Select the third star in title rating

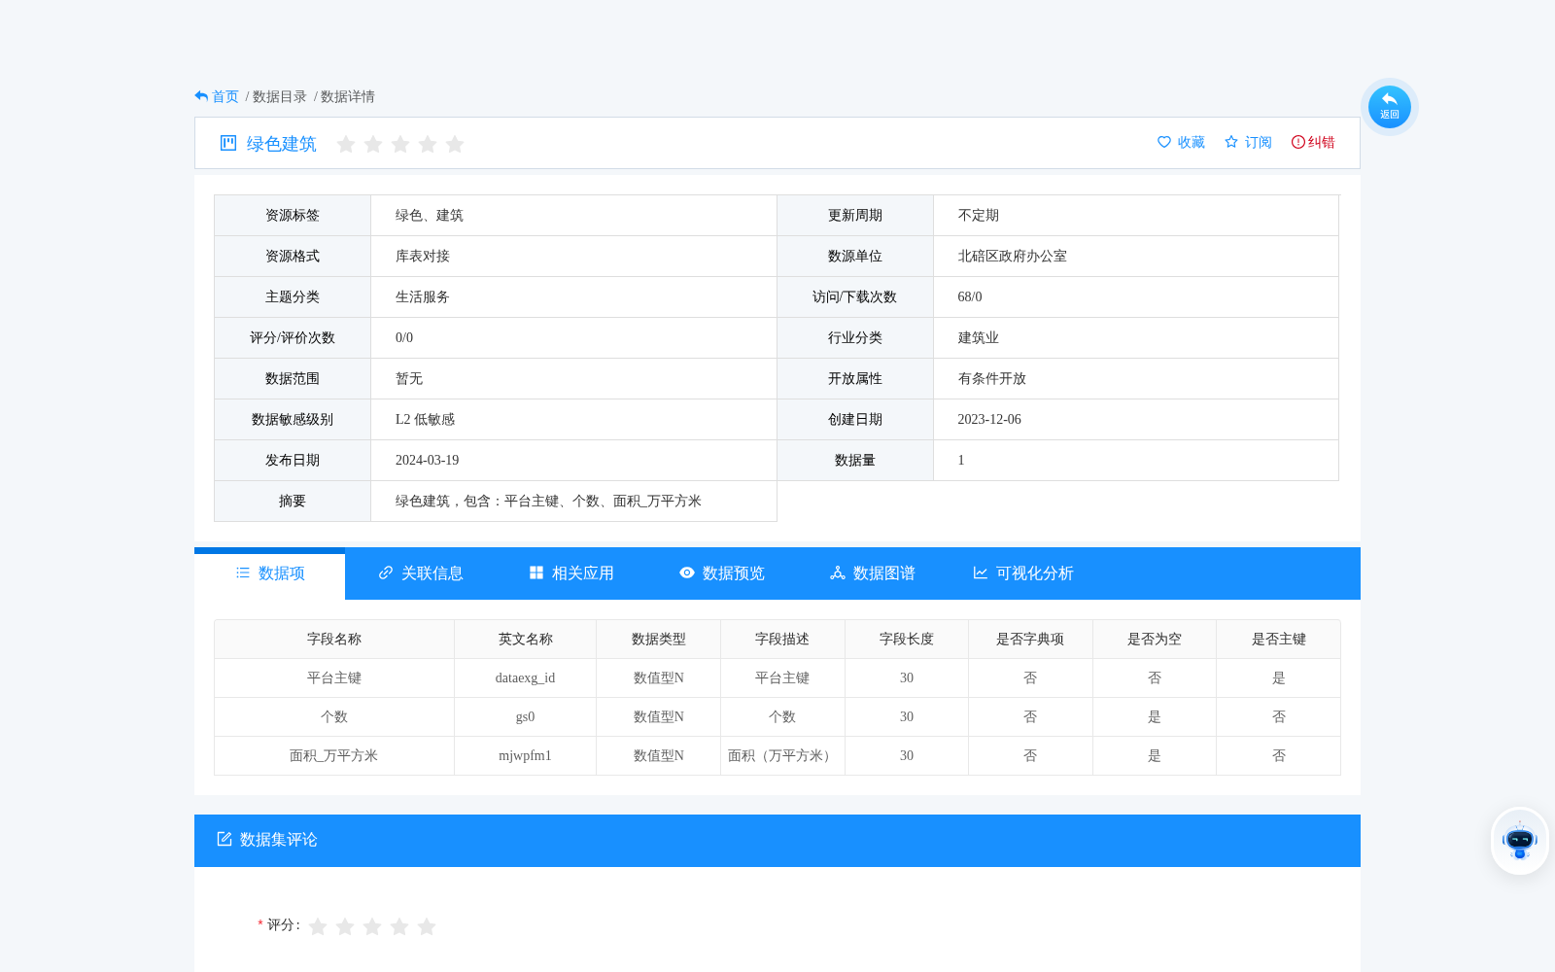pos(400,144)
